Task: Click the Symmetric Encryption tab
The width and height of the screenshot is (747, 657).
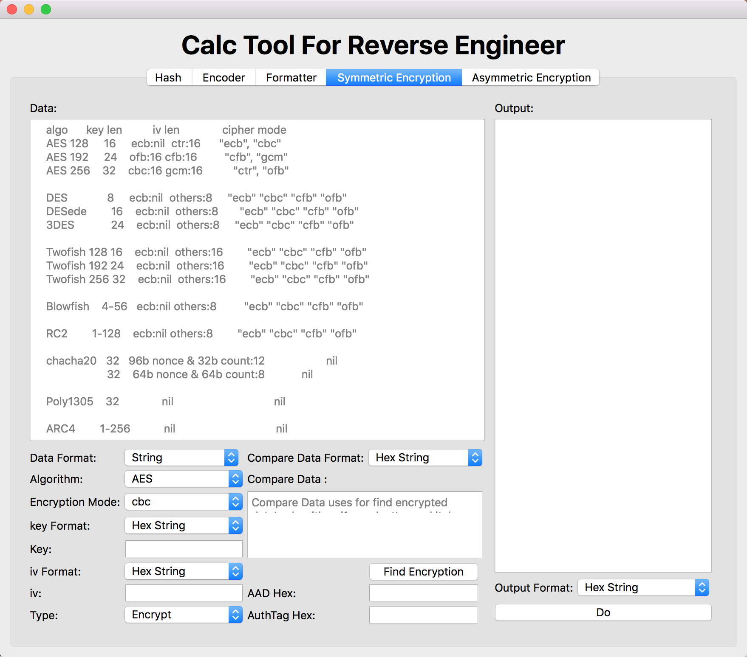Action: coord(394,78)
